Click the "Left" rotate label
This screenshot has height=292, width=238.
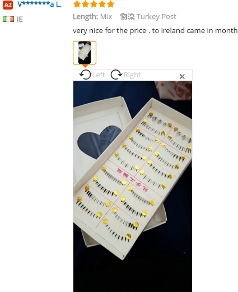[x=99, y=75]
